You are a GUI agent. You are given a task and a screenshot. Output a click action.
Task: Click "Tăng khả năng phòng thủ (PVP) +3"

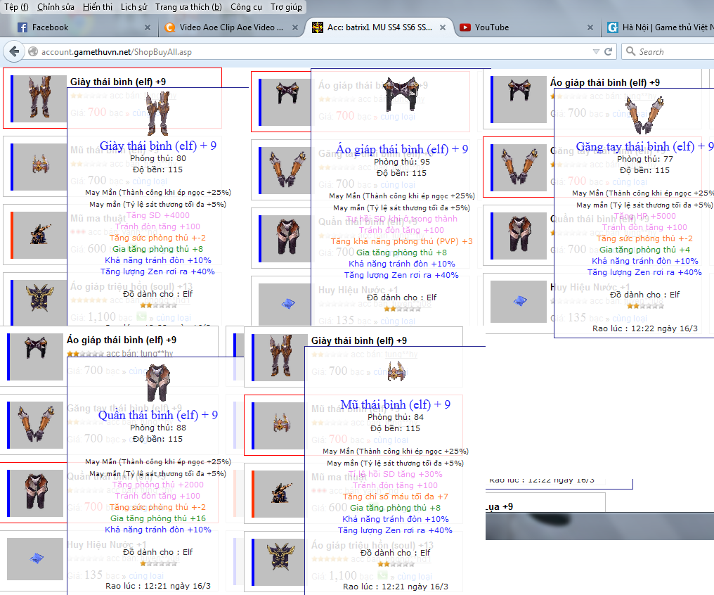click(x=402, y=241)
